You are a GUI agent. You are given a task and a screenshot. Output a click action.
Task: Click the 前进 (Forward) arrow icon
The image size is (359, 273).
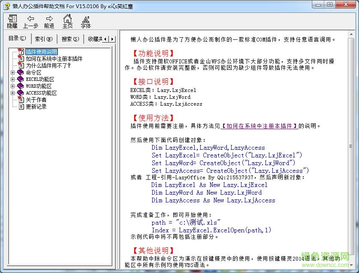(x=49, y=19)
